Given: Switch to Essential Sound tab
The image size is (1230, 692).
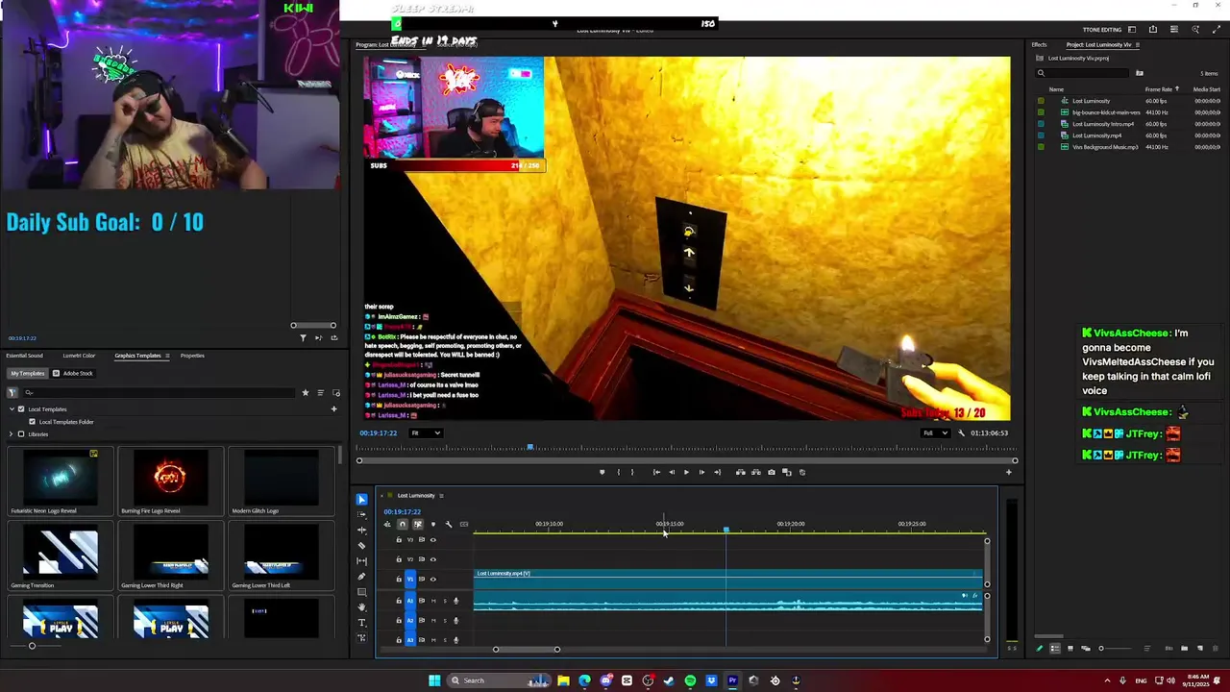Looking at the screenshot, I should [x=24, y=356].
